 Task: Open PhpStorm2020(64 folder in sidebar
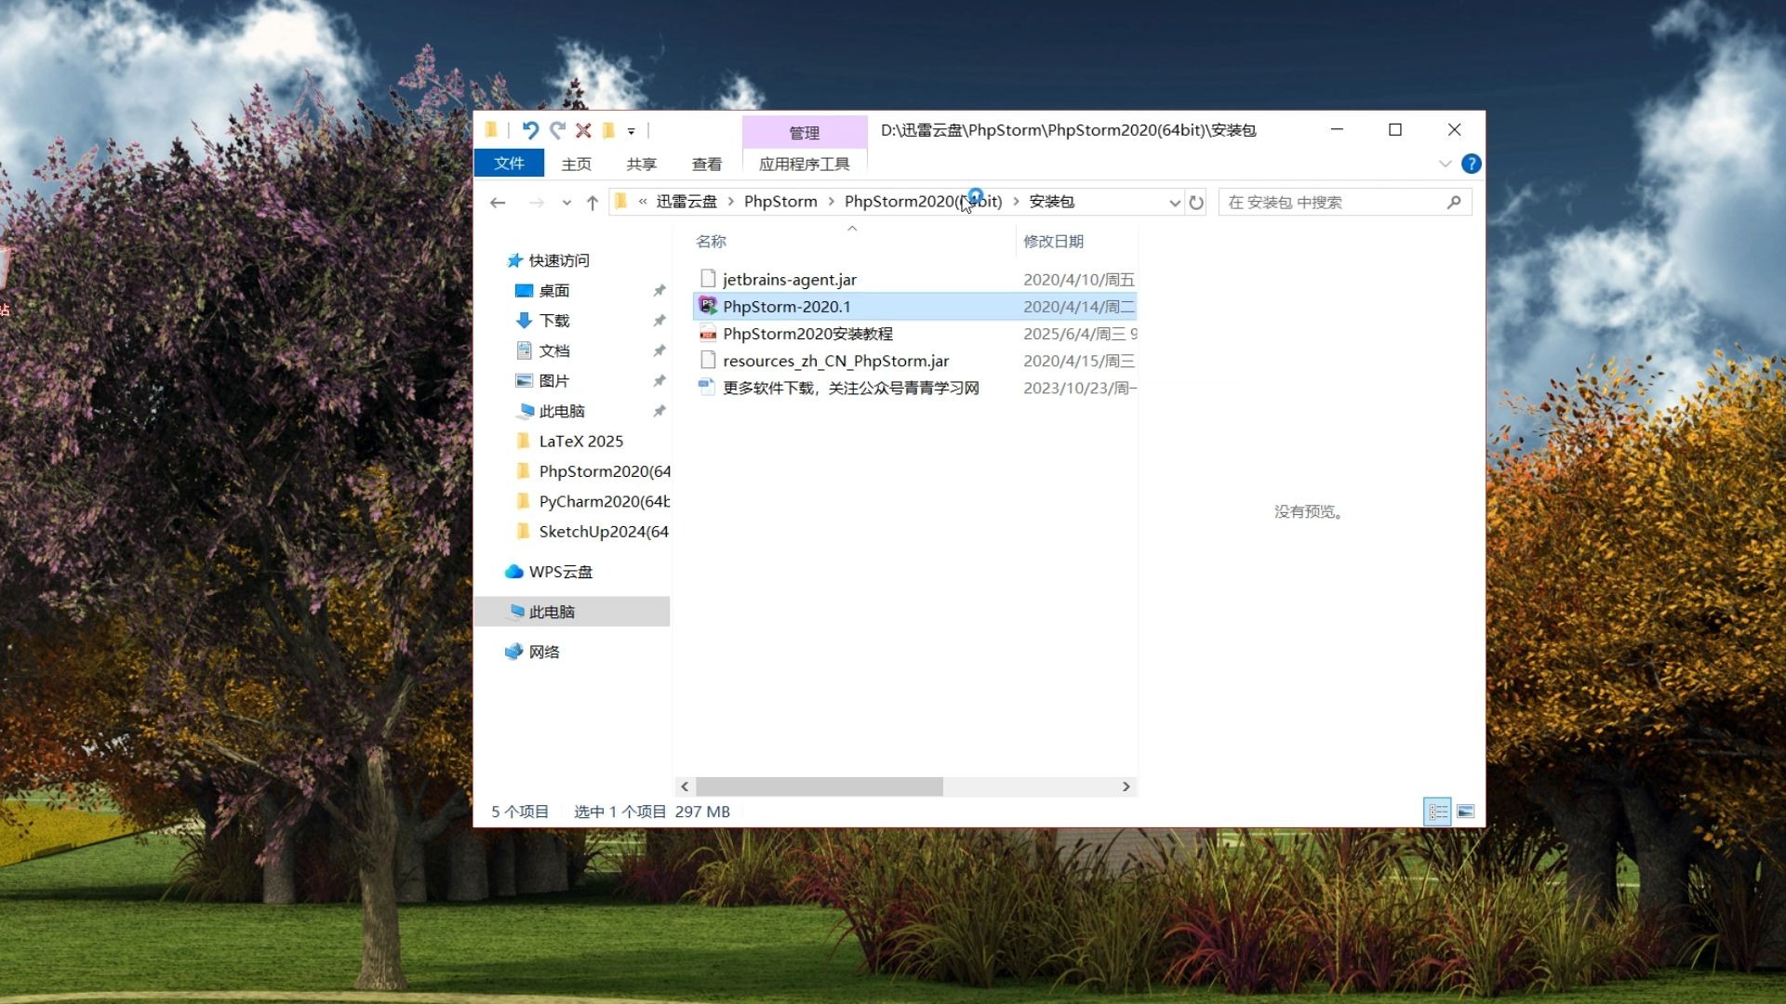tap(605, 471)
